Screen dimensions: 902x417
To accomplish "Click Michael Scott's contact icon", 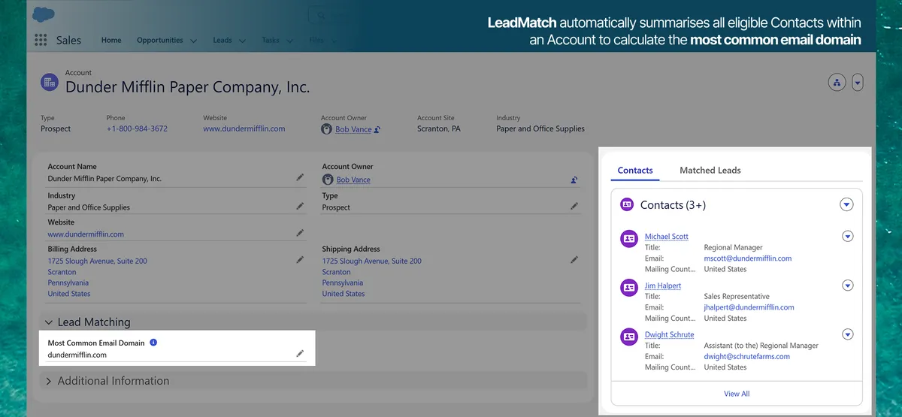I will pos(629,239).
